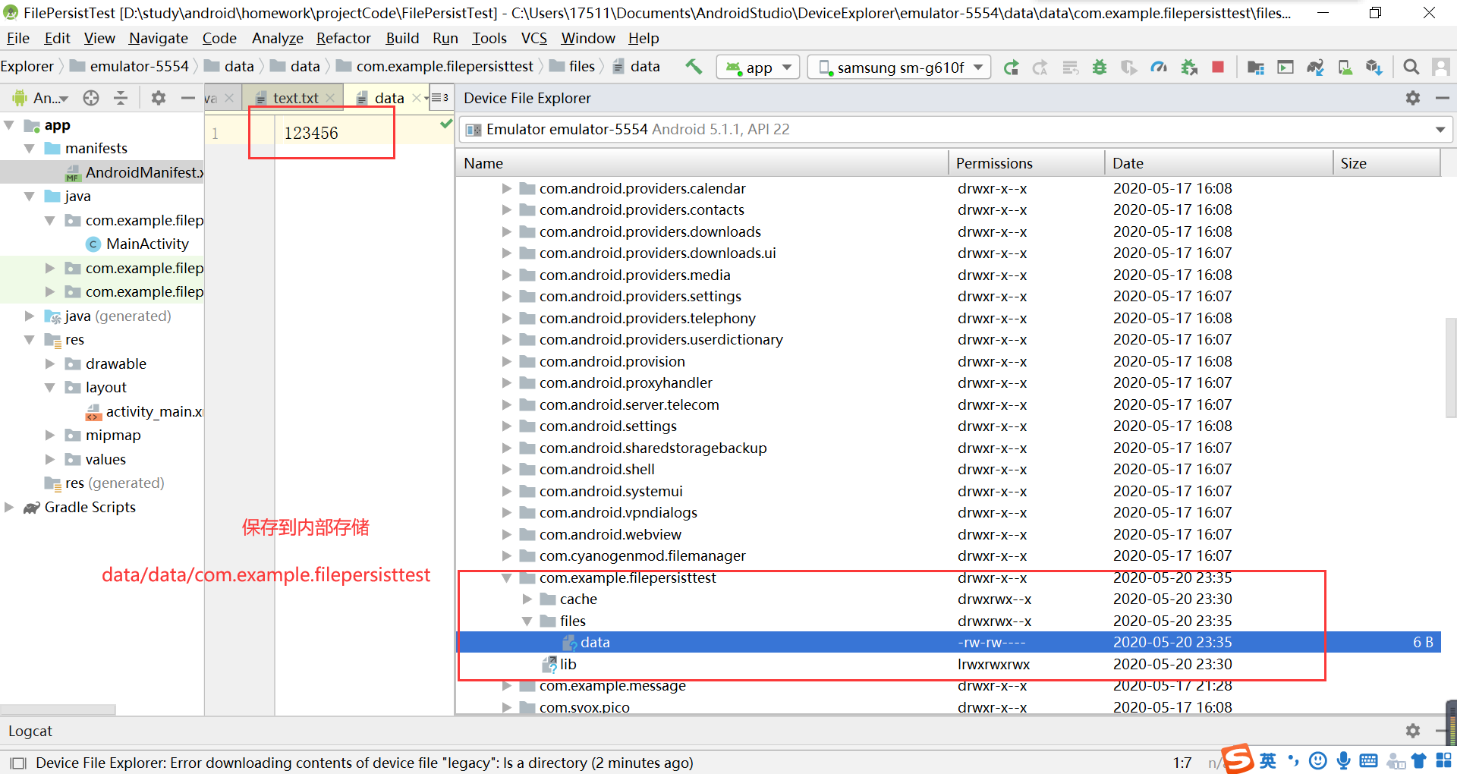This screenshot has width=1457, height=774.
Task: Show hidden editor tabs list button
Action: pyautogui.click(x=440, y=98)
